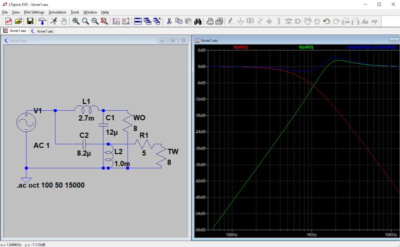
Task: Select the Rotate component icon
Action: click(x=345, y=21)
